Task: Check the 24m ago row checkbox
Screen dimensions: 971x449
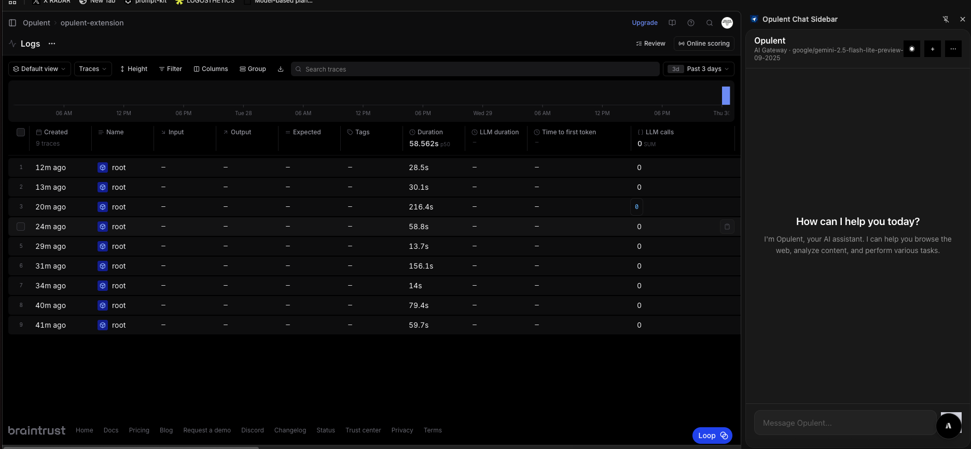Action: [x=21, y=227]
